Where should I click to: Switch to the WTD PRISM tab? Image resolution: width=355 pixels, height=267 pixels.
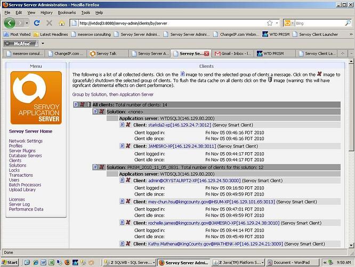point(275,53)
